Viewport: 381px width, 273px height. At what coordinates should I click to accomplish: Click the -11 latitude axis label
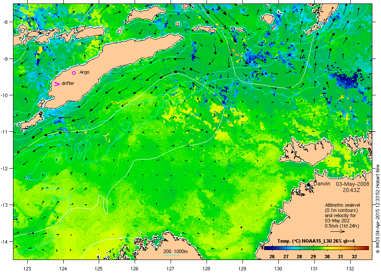tap(4, 132)
